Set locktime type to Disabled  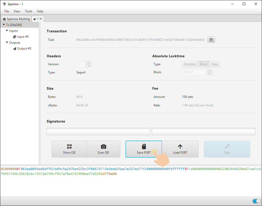pos(190,64)
